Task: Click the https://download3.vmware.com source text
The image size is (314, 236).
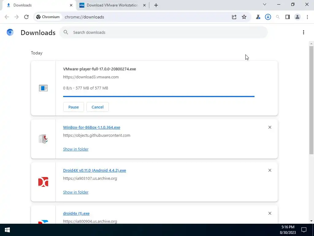Action: (91, 77)
